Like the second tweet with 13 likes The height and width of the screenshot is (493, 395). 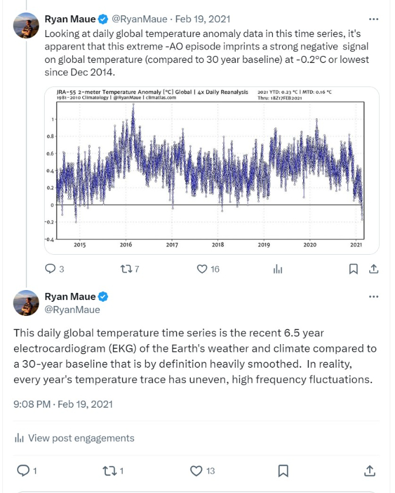(203, 471)
